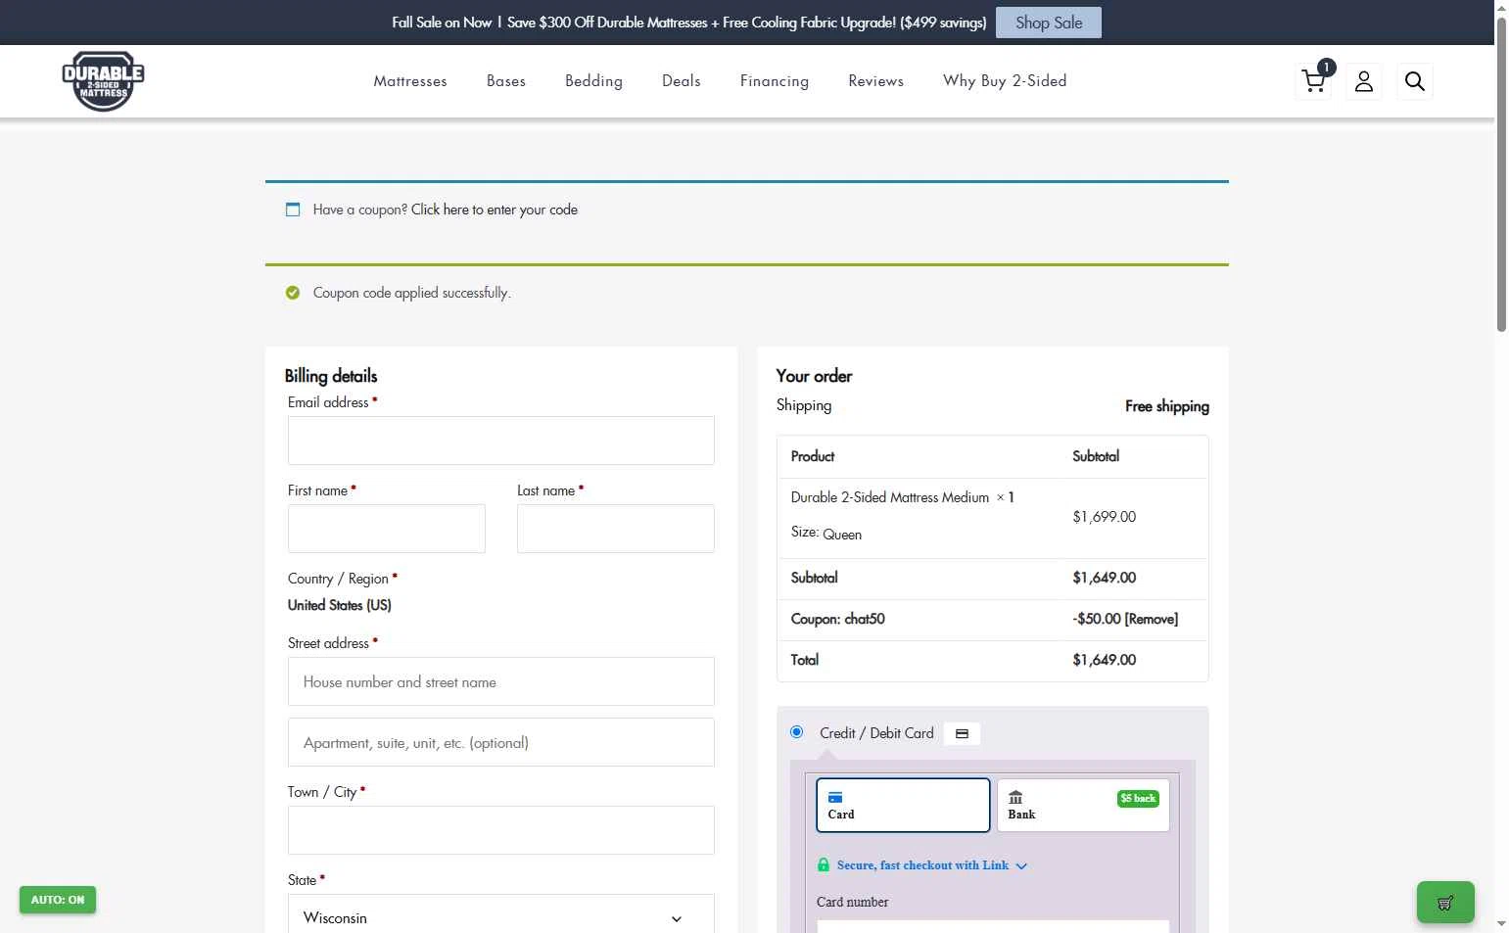The image size is (1509, 933).
Task: Click into the Email address field
Action: coord(501,441)
